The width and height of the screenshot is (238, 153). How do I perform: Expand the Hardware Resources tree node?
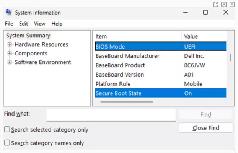[x=10, y=45]
